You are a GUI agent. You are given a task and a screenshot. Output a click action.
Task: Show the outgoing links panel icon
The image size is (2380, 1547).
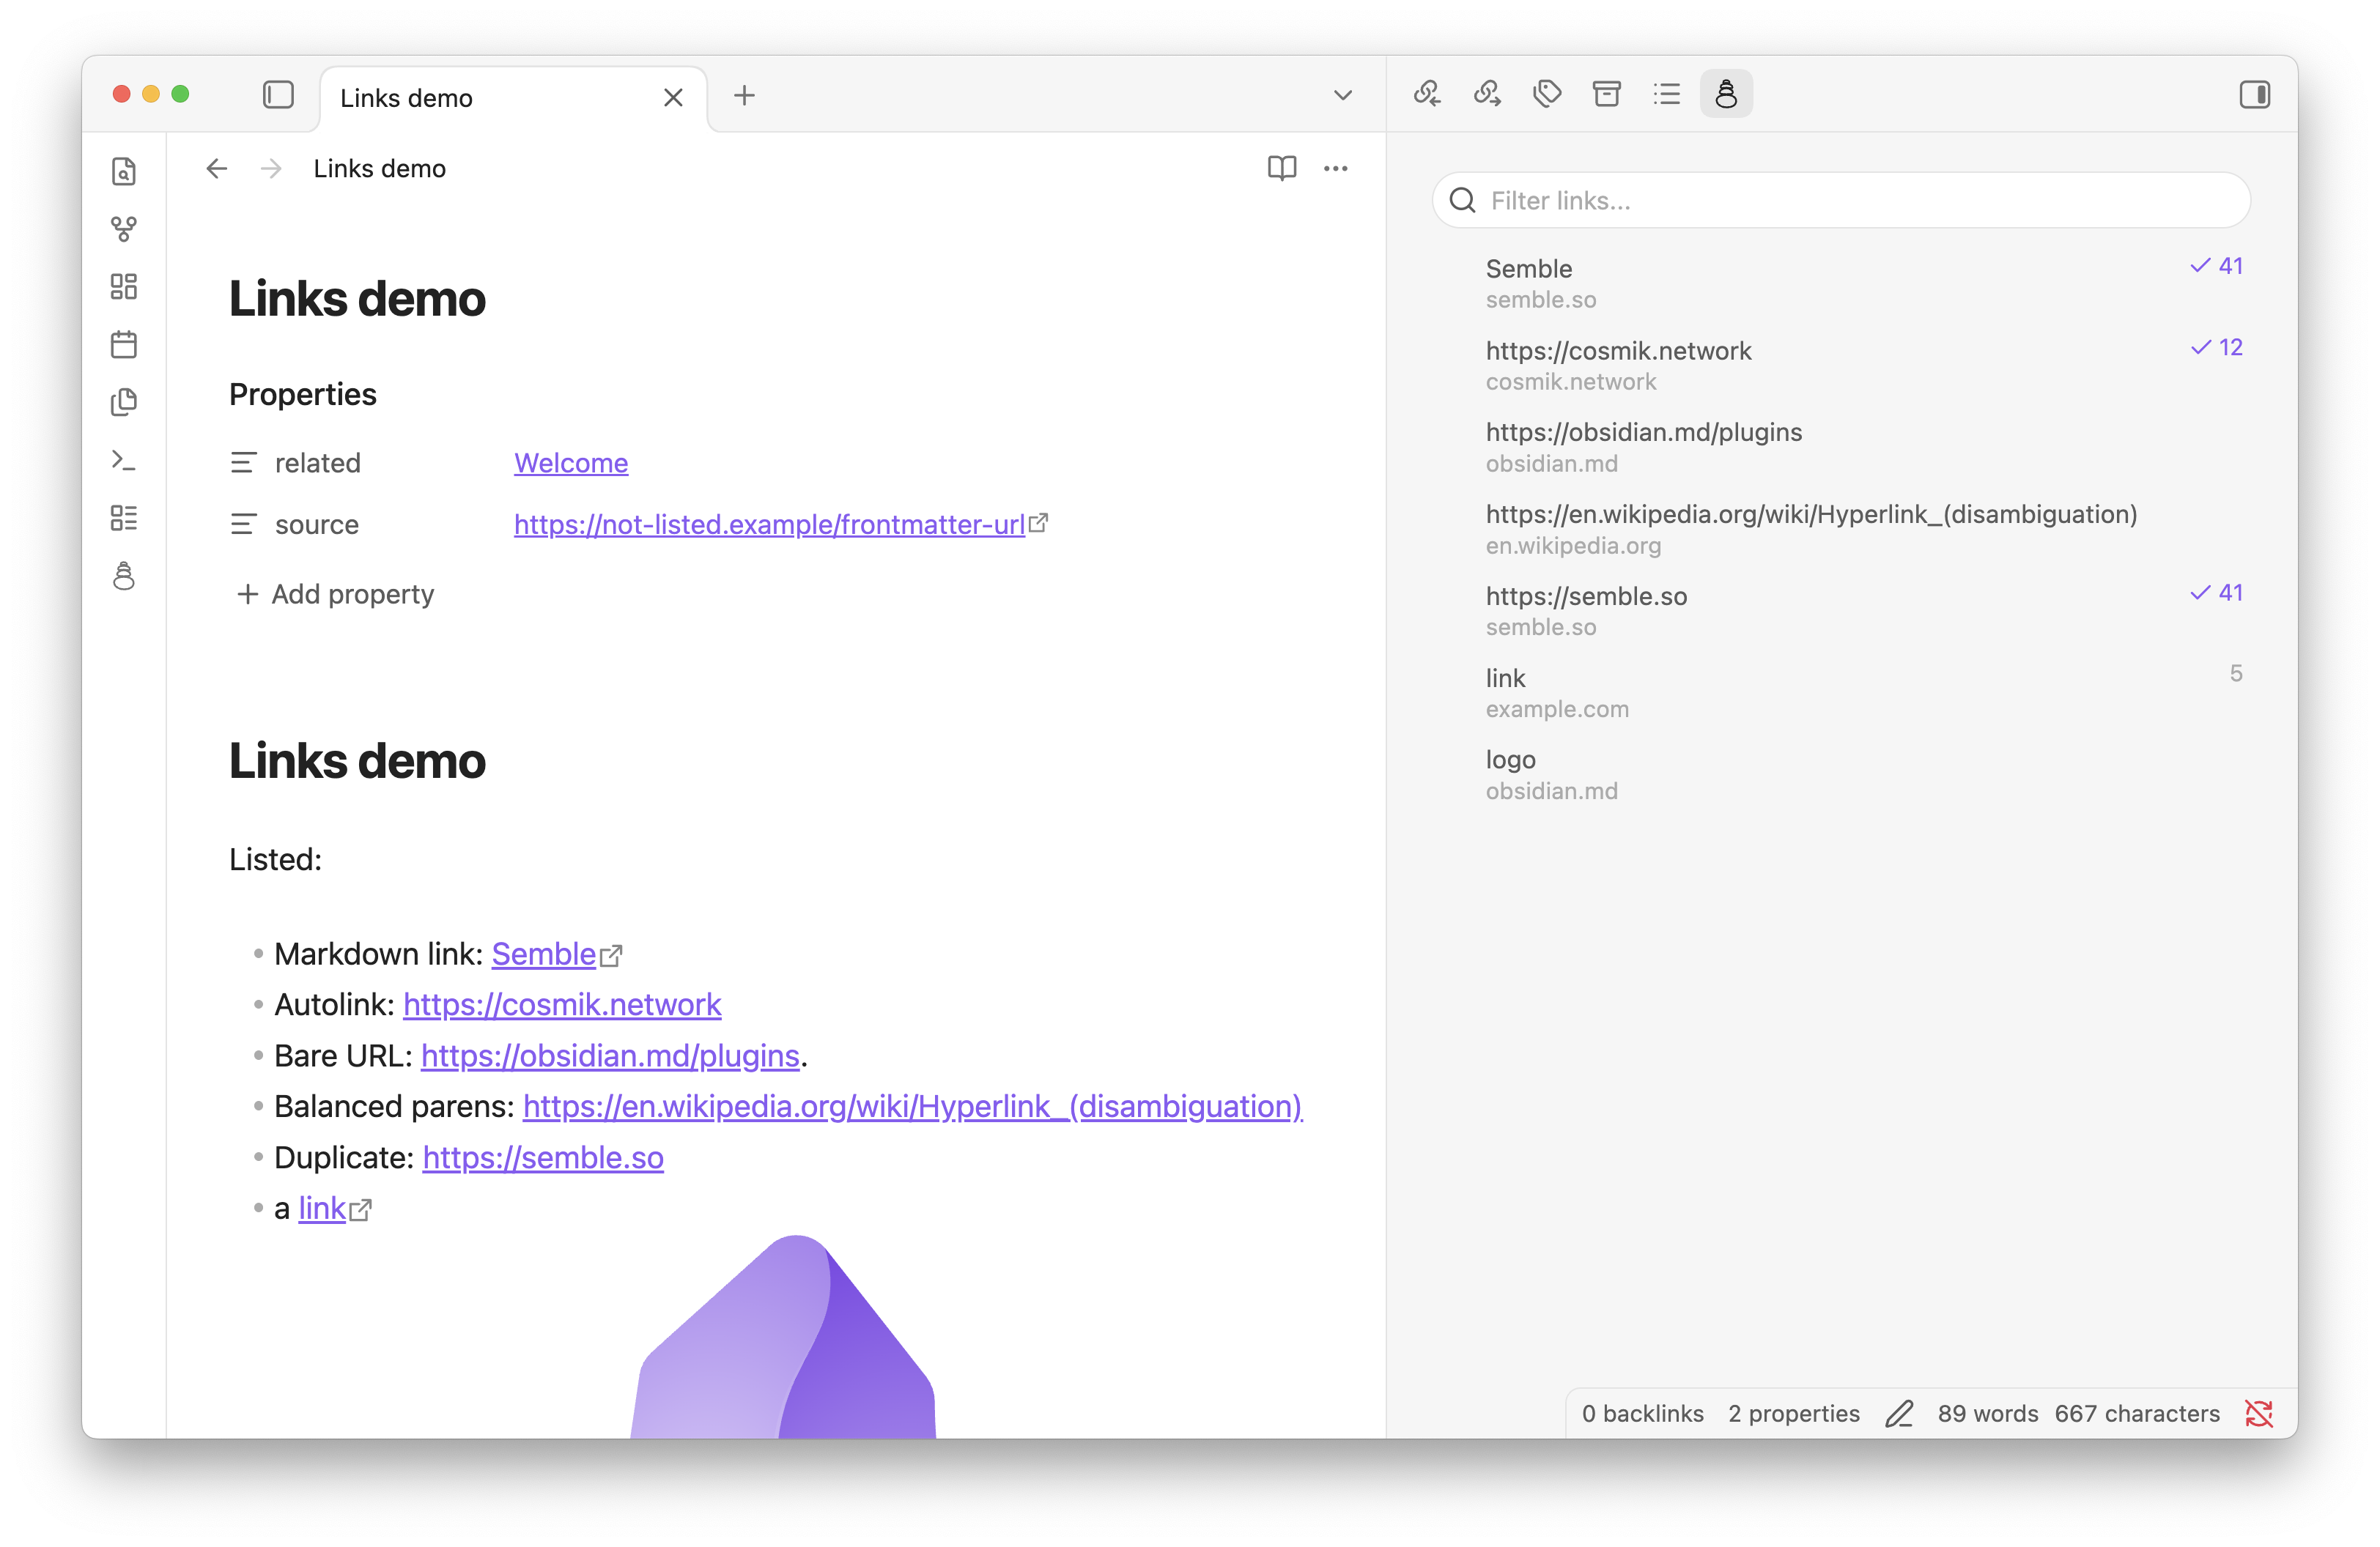pos(1487,94)
